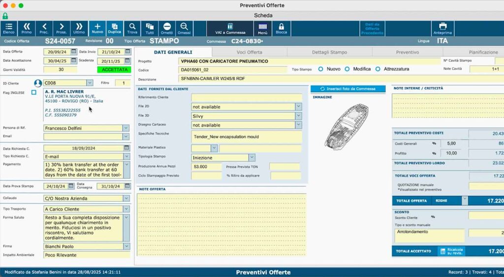Open calendar for Data Consegna

(127, 186)
